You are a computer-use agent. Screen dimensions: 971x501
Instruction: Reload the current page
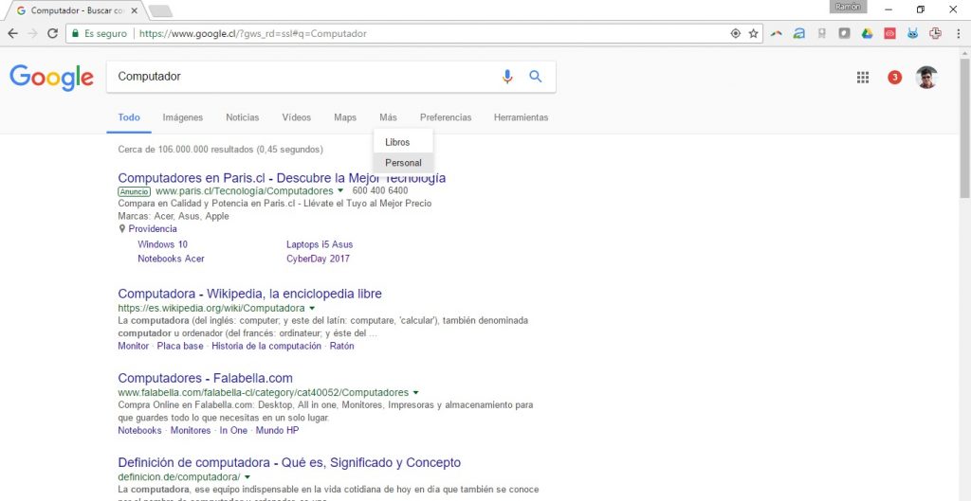pos(53,33)
